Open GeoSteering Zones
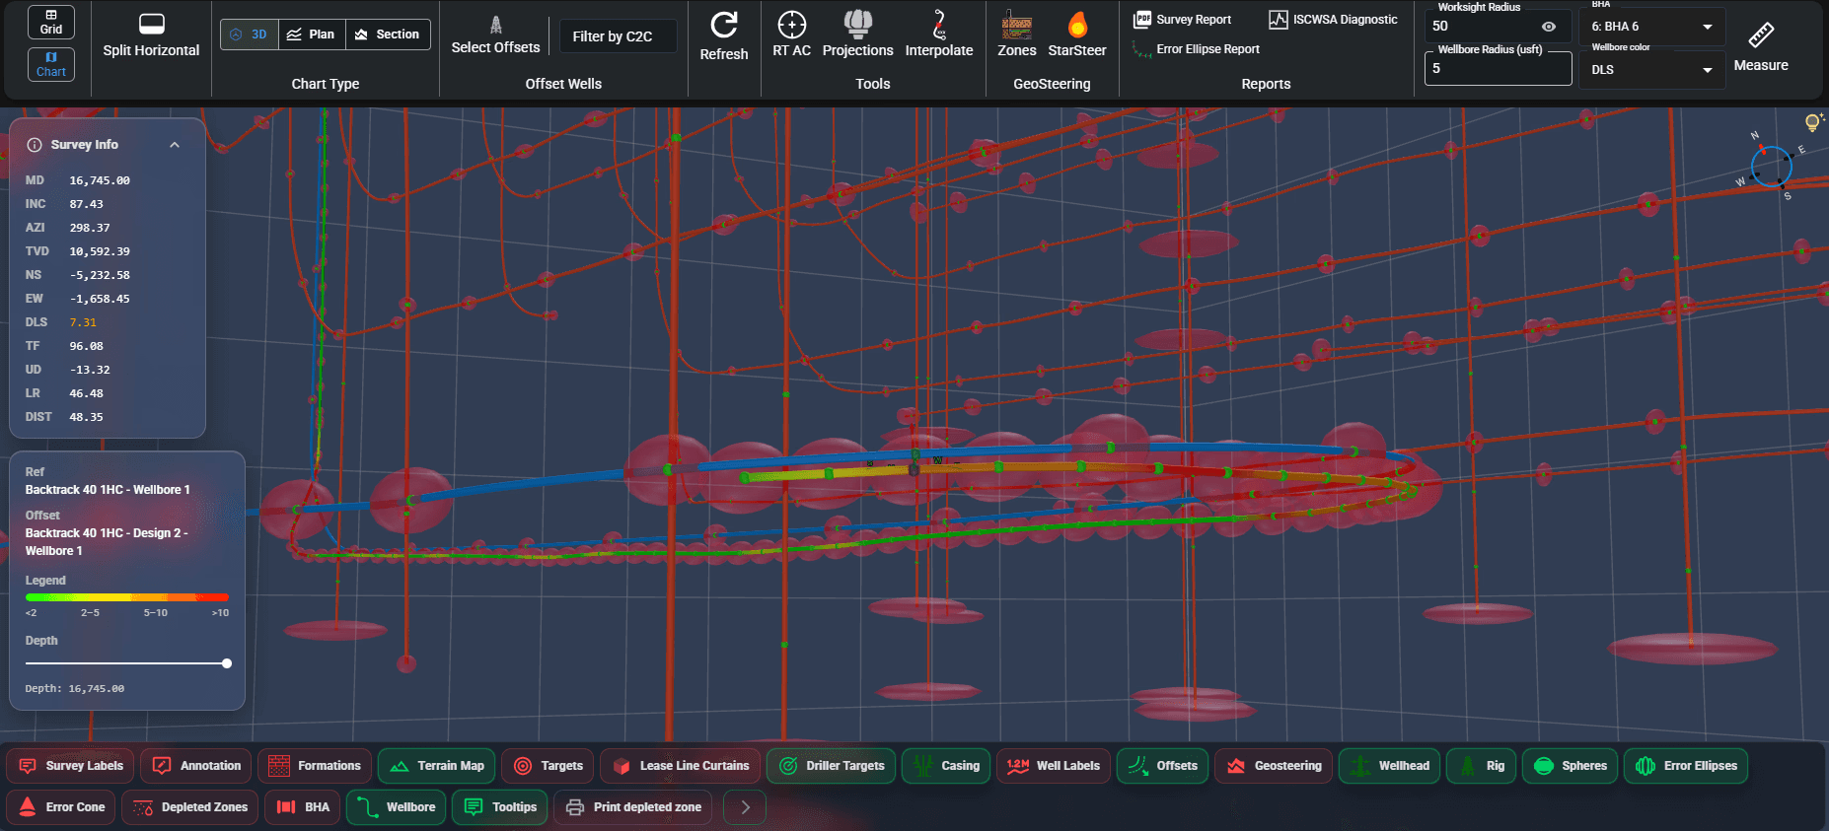Viewport: 1829px width, 831px height. tap(1016, 35)
